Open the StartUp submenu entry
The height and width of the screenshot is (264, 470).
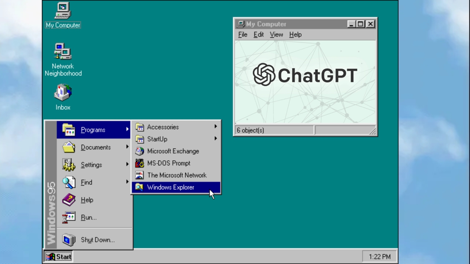176,139
